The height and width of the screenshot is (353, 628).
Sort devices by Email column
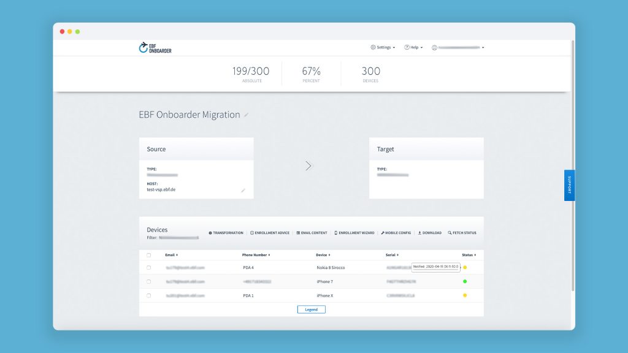pos(172,255)
